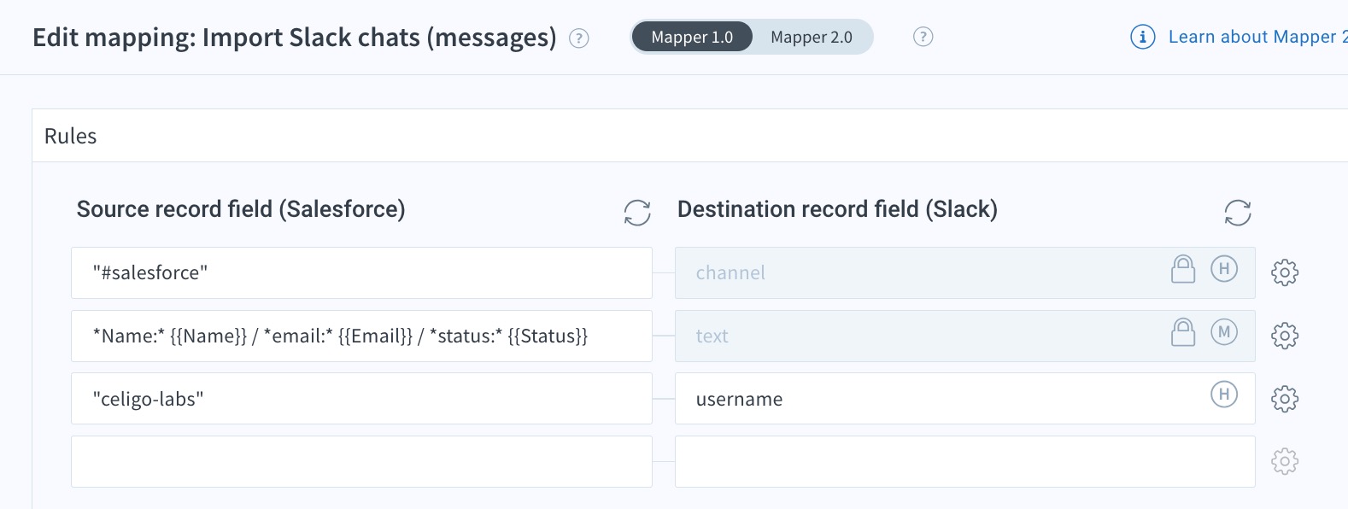Click the M badge on text row
Viewport: 1348px width, 509px height.
(1224, 332)
